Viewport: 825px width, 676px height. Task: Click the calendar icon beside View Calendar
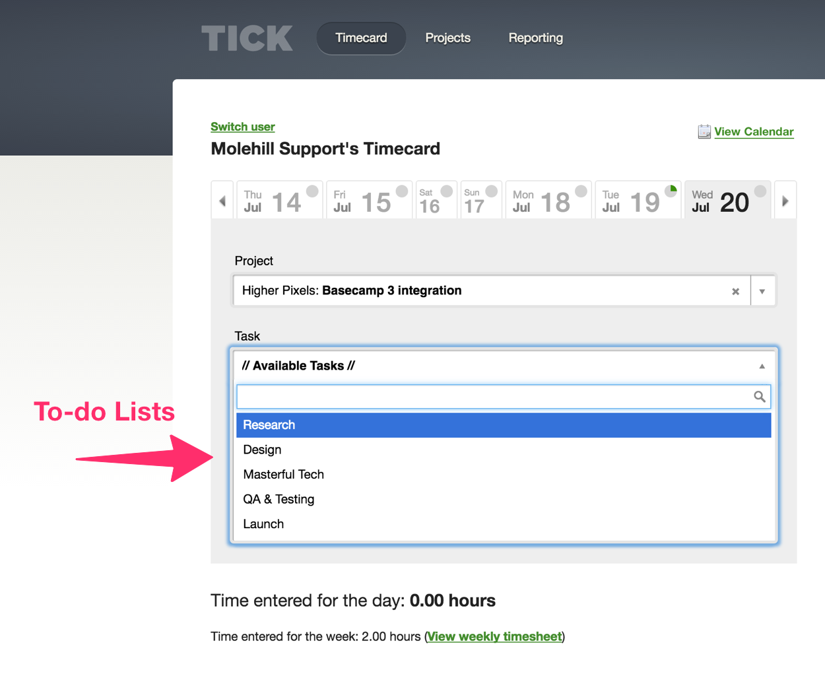[x=704, y=131]
